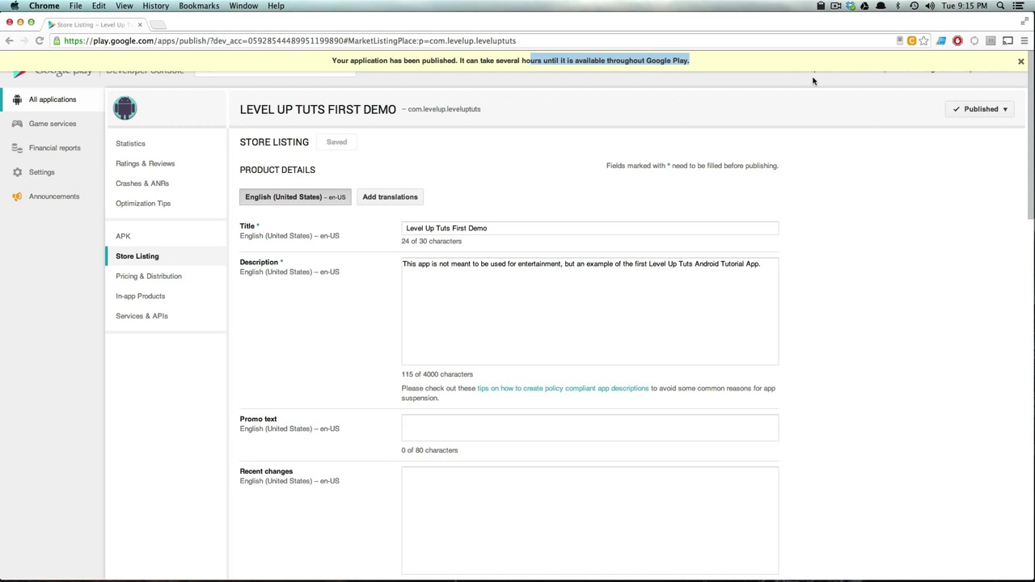Open the History menu
Image resolution: width=1035 pixels, height=582 pixels.
[155, 6]
